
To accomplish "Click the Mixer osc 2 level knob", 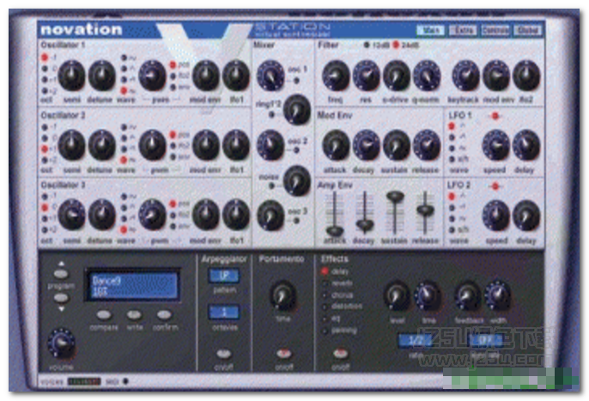I will click(x=270, y=145).
